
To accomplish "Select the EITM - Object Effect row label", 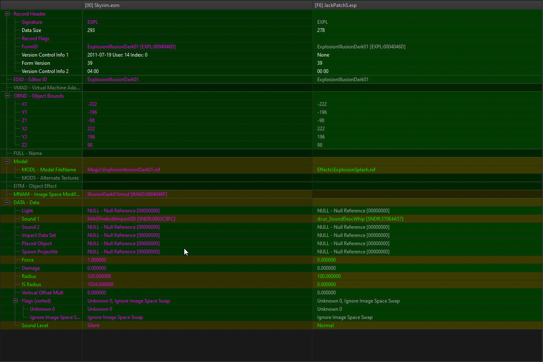I will click(35, 186).
